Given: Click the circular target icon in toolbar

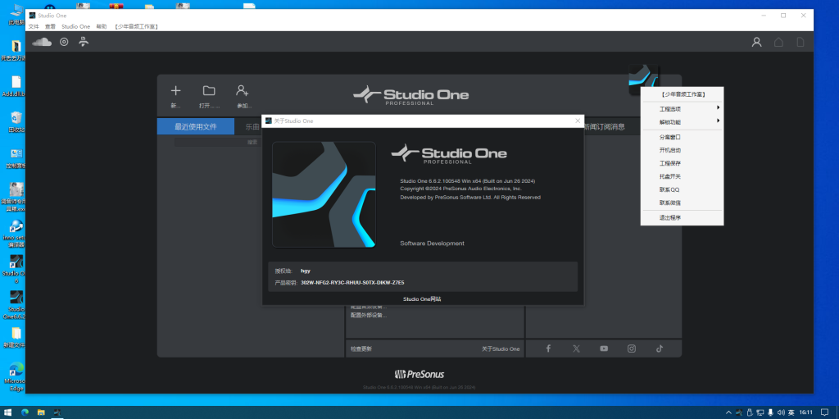Looking at the screenshot, I should tap(64, 42).
